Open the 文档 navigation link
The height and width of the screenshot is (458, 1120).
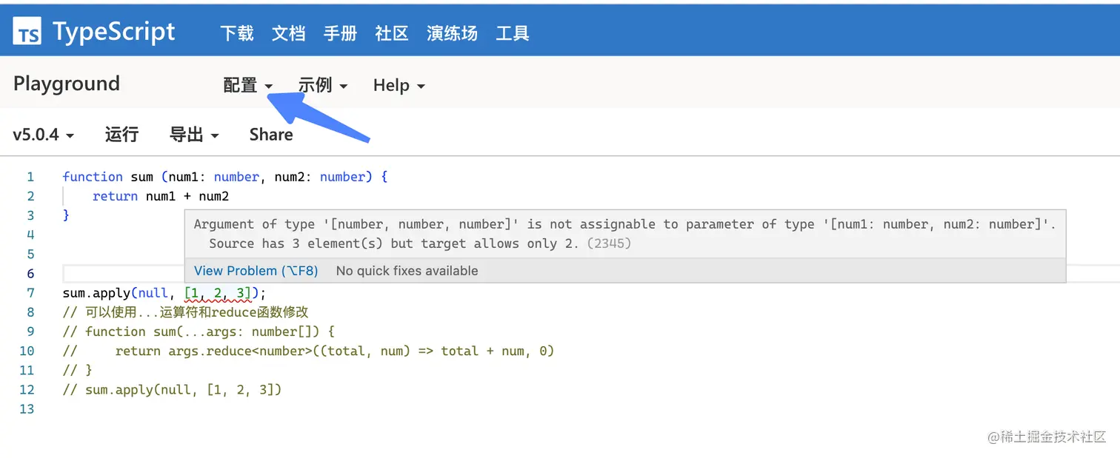coord(289,33)
